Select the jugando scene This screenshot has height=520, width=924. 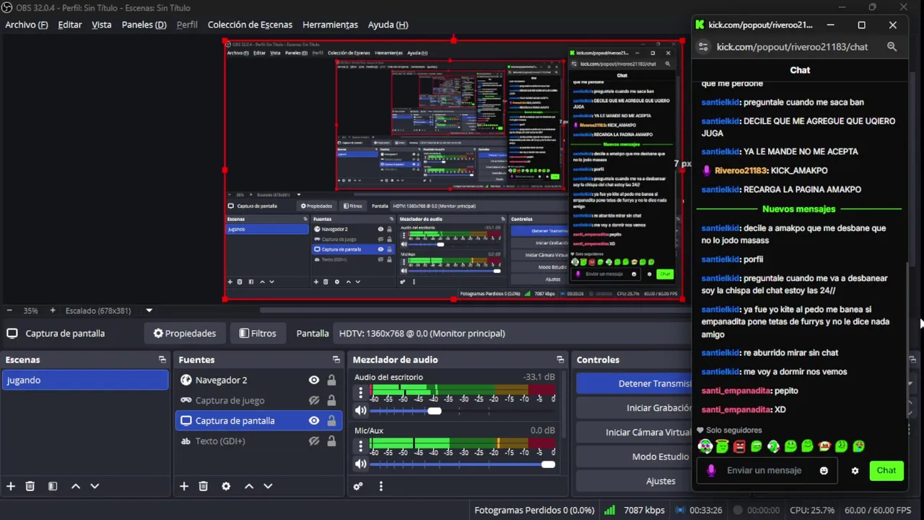[x=85, y=380]
